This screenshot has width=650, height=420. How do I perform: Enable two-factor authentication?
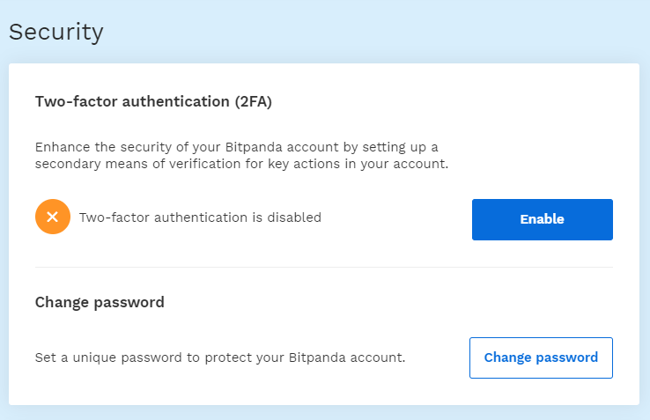click(543, 219)
